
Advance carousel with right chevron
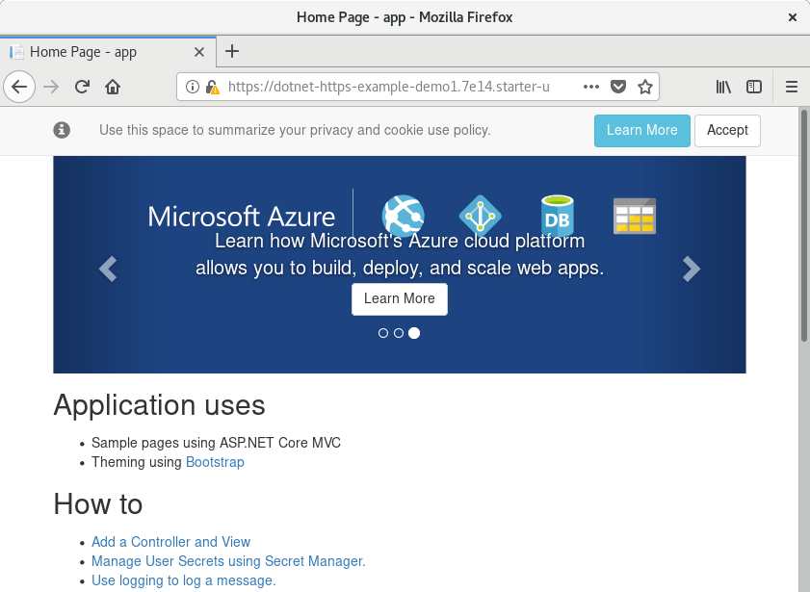coord(691,270)
